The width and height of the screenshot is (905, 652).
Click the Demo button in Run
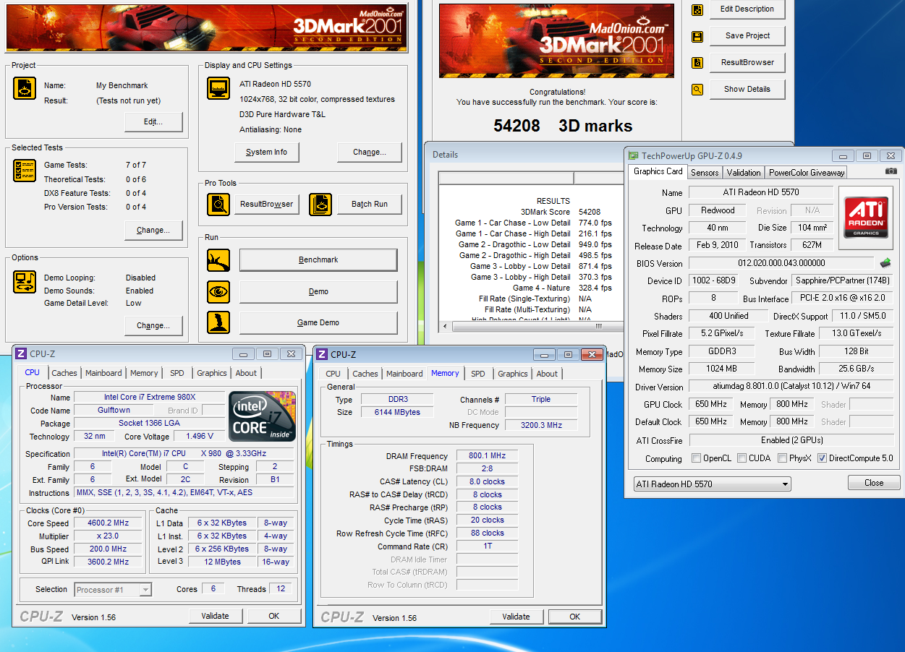pyautogui.click(x=318, y=291)
